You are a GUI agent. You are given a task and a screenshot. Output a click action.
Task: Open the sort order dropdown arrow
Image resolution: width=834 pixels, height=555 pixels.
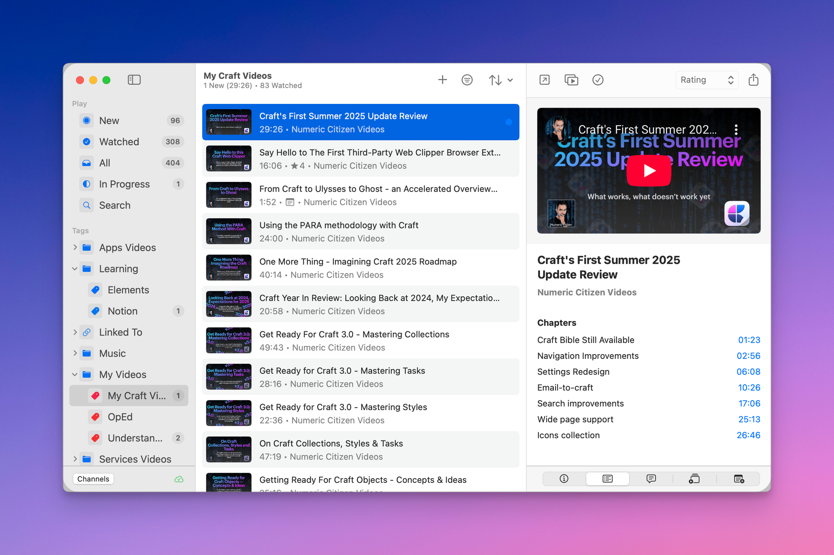510,80
